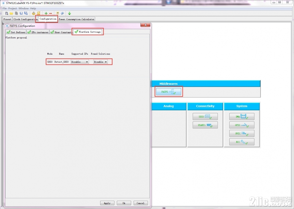Click the Generate Code gear icon
Viewport: 294px width, 209px height.
[x=34, y=13]
